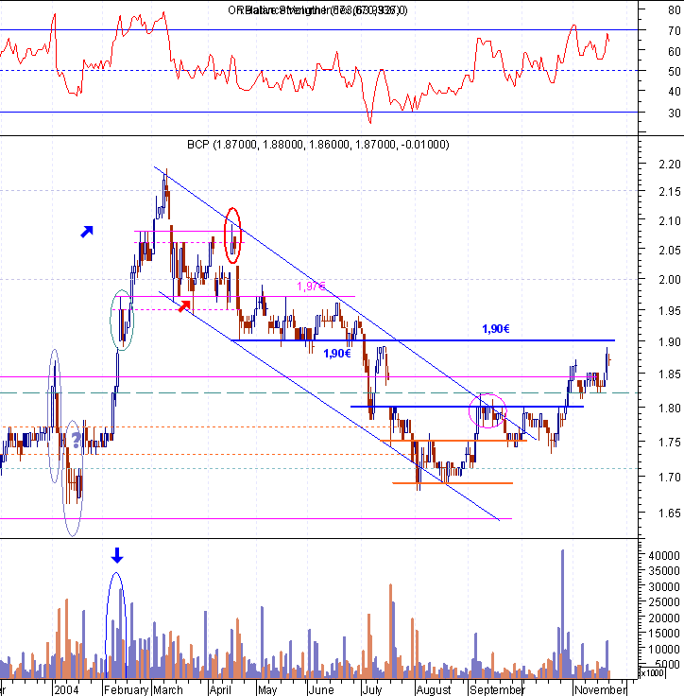Image resolution: width=684 pixels, height=696 pixels.
Task: Click the April label on time axis
Action: [x=220, y=689]
